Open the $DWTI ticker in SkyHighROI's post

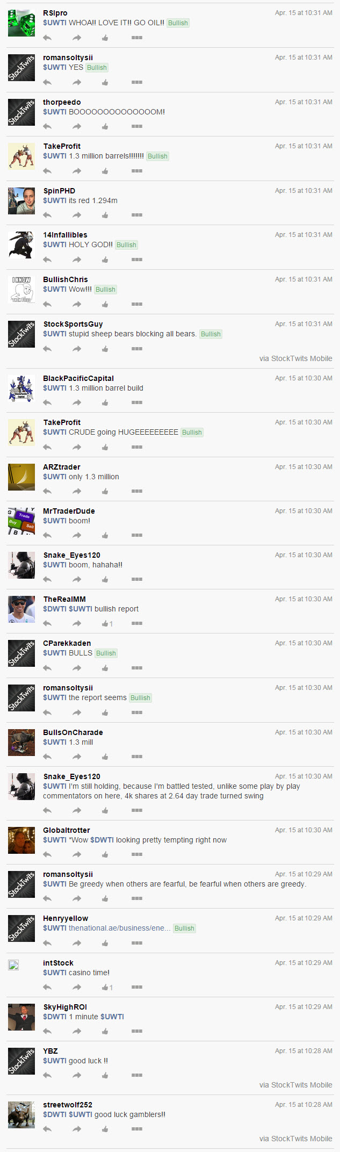pyautogui.click(x=55, y=1017)
